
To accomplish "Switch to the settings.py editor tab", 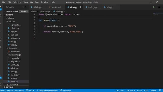I will coord(93,7).
